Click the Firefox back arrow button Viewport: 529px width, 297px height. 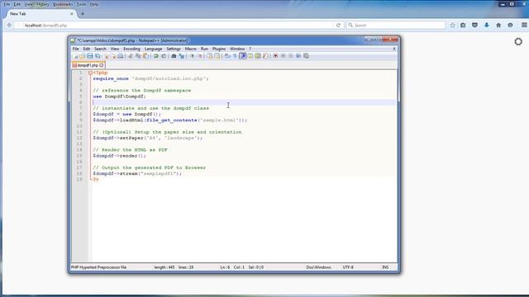[9, 26]
